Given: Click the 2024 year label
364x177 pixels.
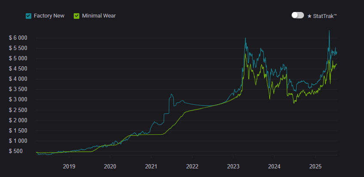Looking at the screenshot, I should click(x=274, y=166).
